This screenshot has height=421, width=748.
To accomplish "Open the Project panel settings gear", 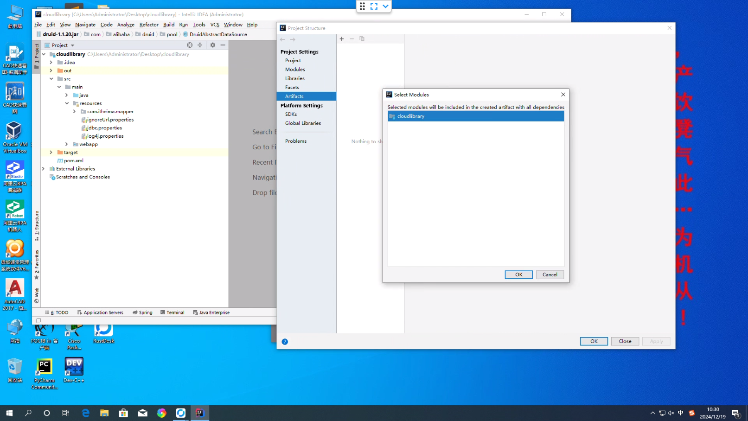I will click(x=213, y=45).
